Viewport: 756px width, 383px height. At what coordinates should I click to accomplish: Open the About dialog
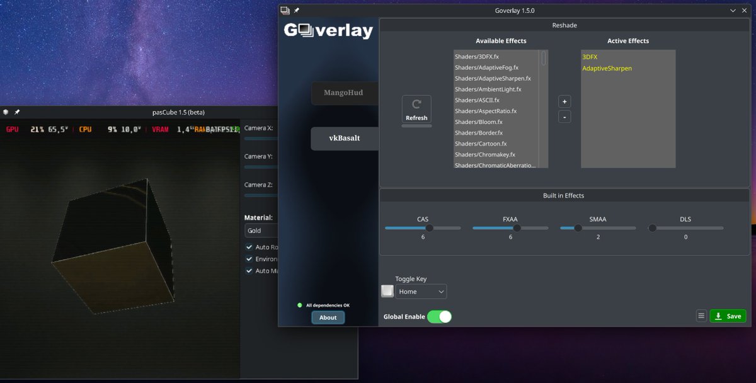(x=328, y=317)
